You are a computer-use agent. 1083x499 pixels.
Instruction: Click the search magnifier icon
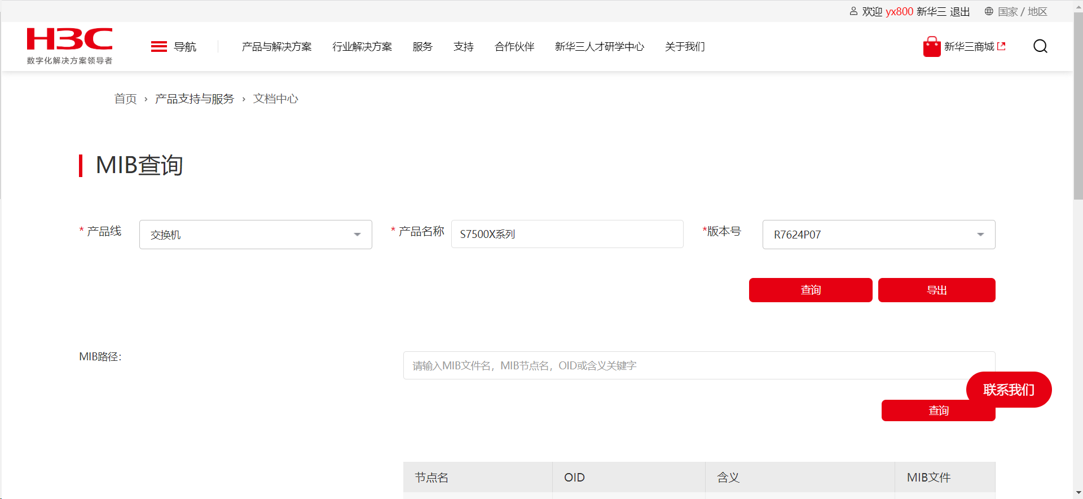coord(1040,46)
